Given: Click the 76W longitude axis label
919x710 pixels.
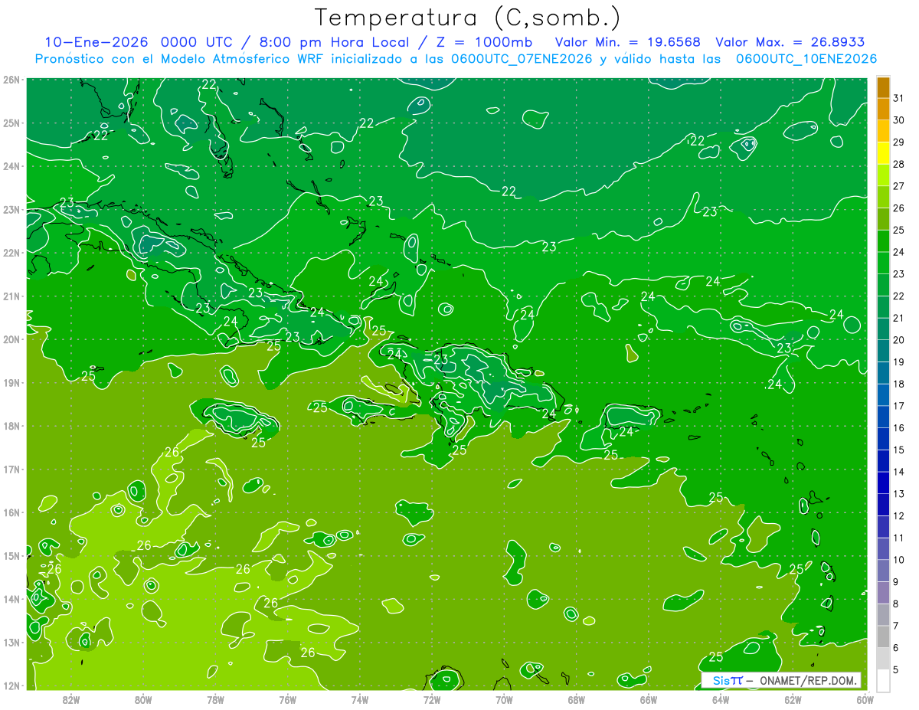Looking at the screenshot, I should pyautogui.click(x=287, y=699).
